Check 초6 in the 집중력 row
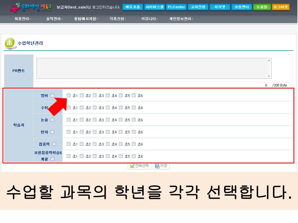 coord(134,144)
